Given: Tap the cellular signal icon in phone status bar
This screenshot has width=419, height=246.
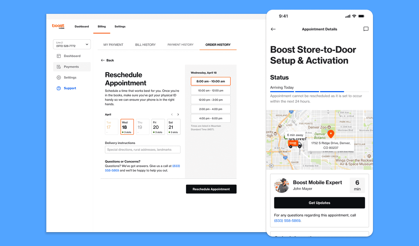Looking at the screenshot, I should coord(348,16).
